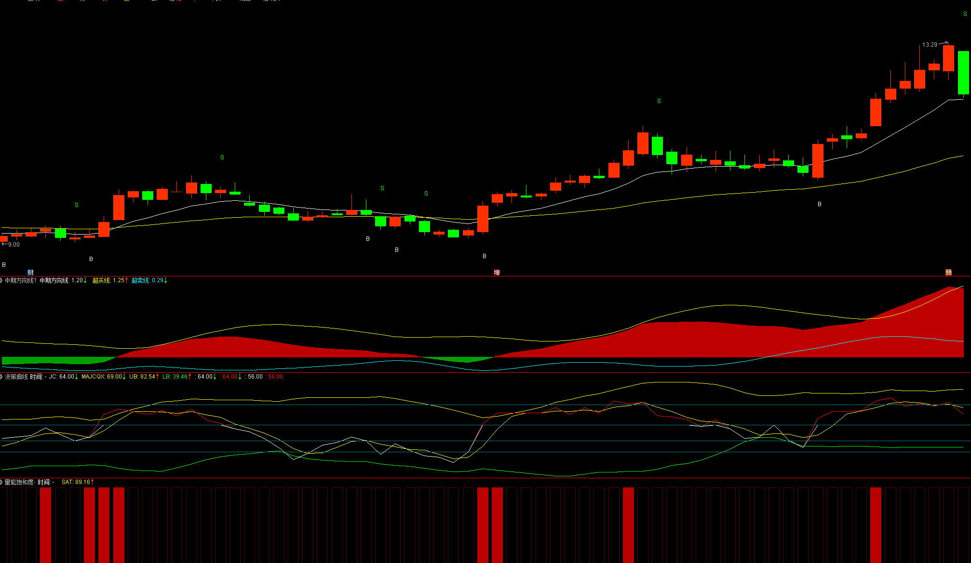Click the 预 forecast marker icon
Viewport: 971px width, 563px height.
pos(948,273)
